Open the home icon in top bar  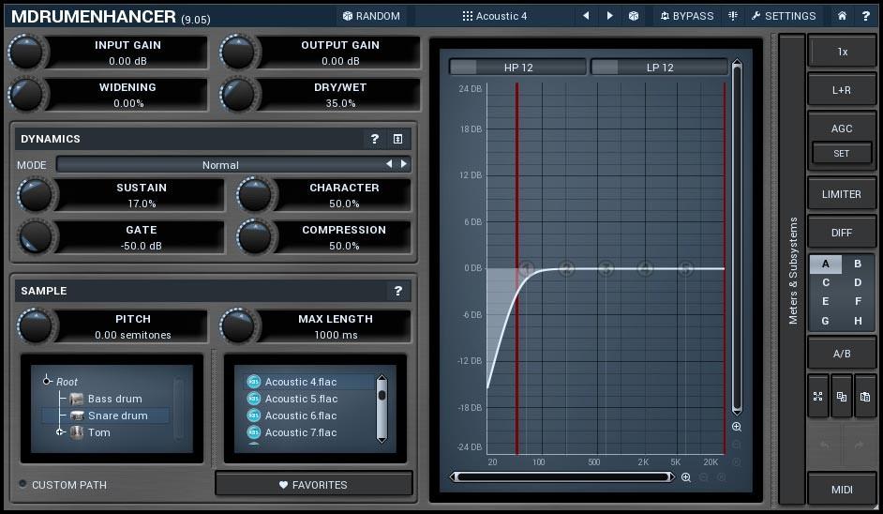click(842, 16)
